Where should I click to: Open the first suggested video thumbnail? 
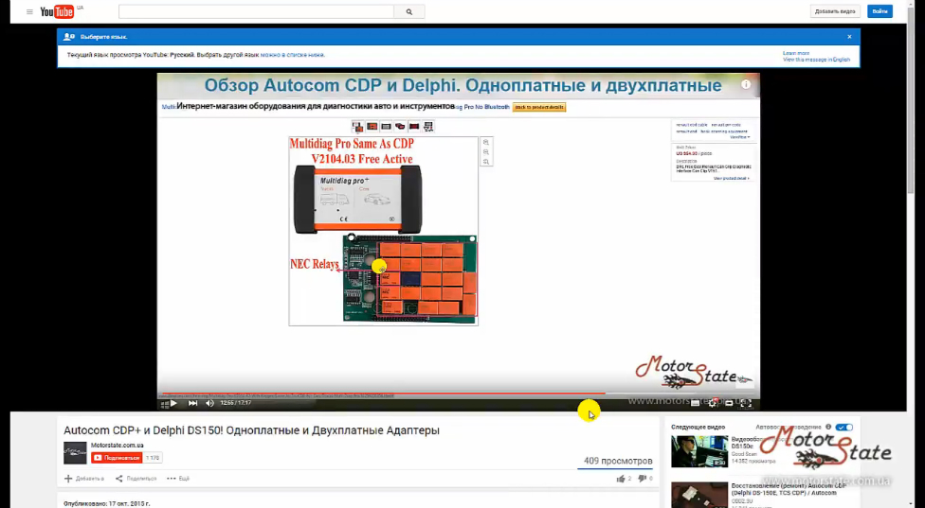coord(699,451)
